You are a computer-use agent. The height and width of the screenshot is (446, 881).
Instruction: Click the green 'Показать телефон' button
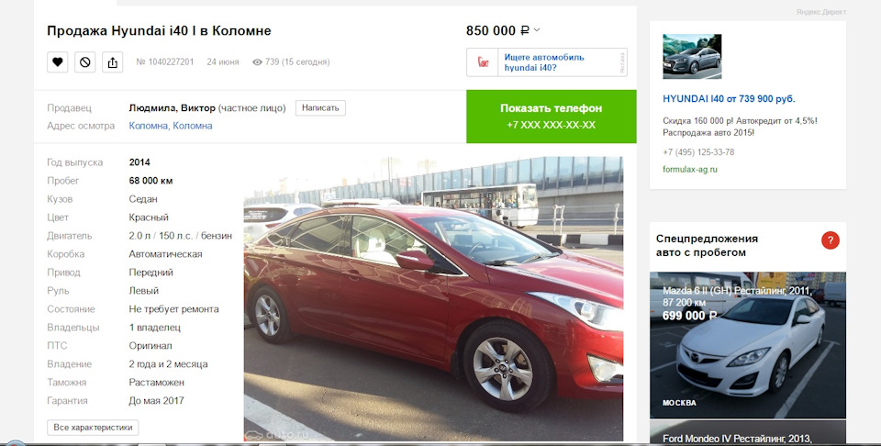point(552,117)
